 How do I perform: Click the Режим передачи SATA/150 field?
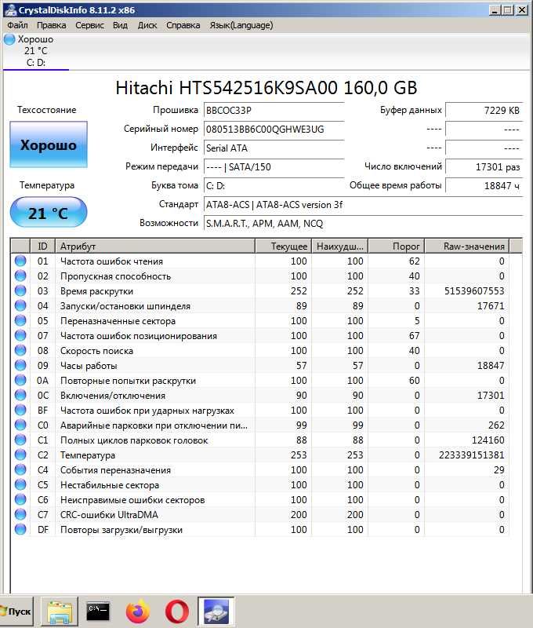pos(274,166)
